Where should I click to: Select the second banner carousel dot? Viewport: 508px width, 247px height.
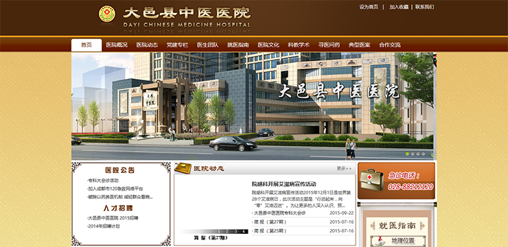(413, 154)
